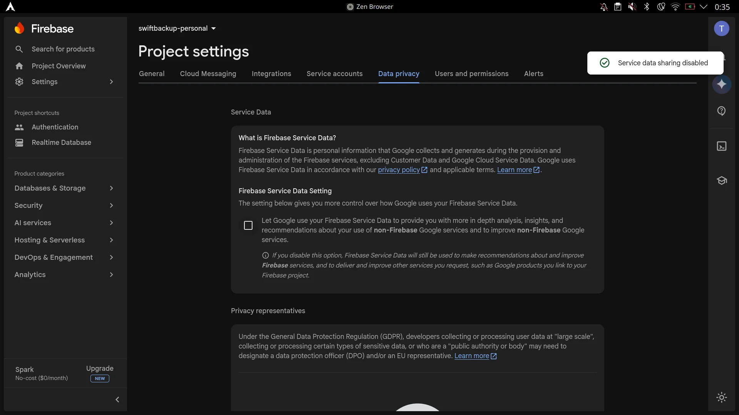
Task: Click the clock showing 0:35
Action: coord(722,7)
